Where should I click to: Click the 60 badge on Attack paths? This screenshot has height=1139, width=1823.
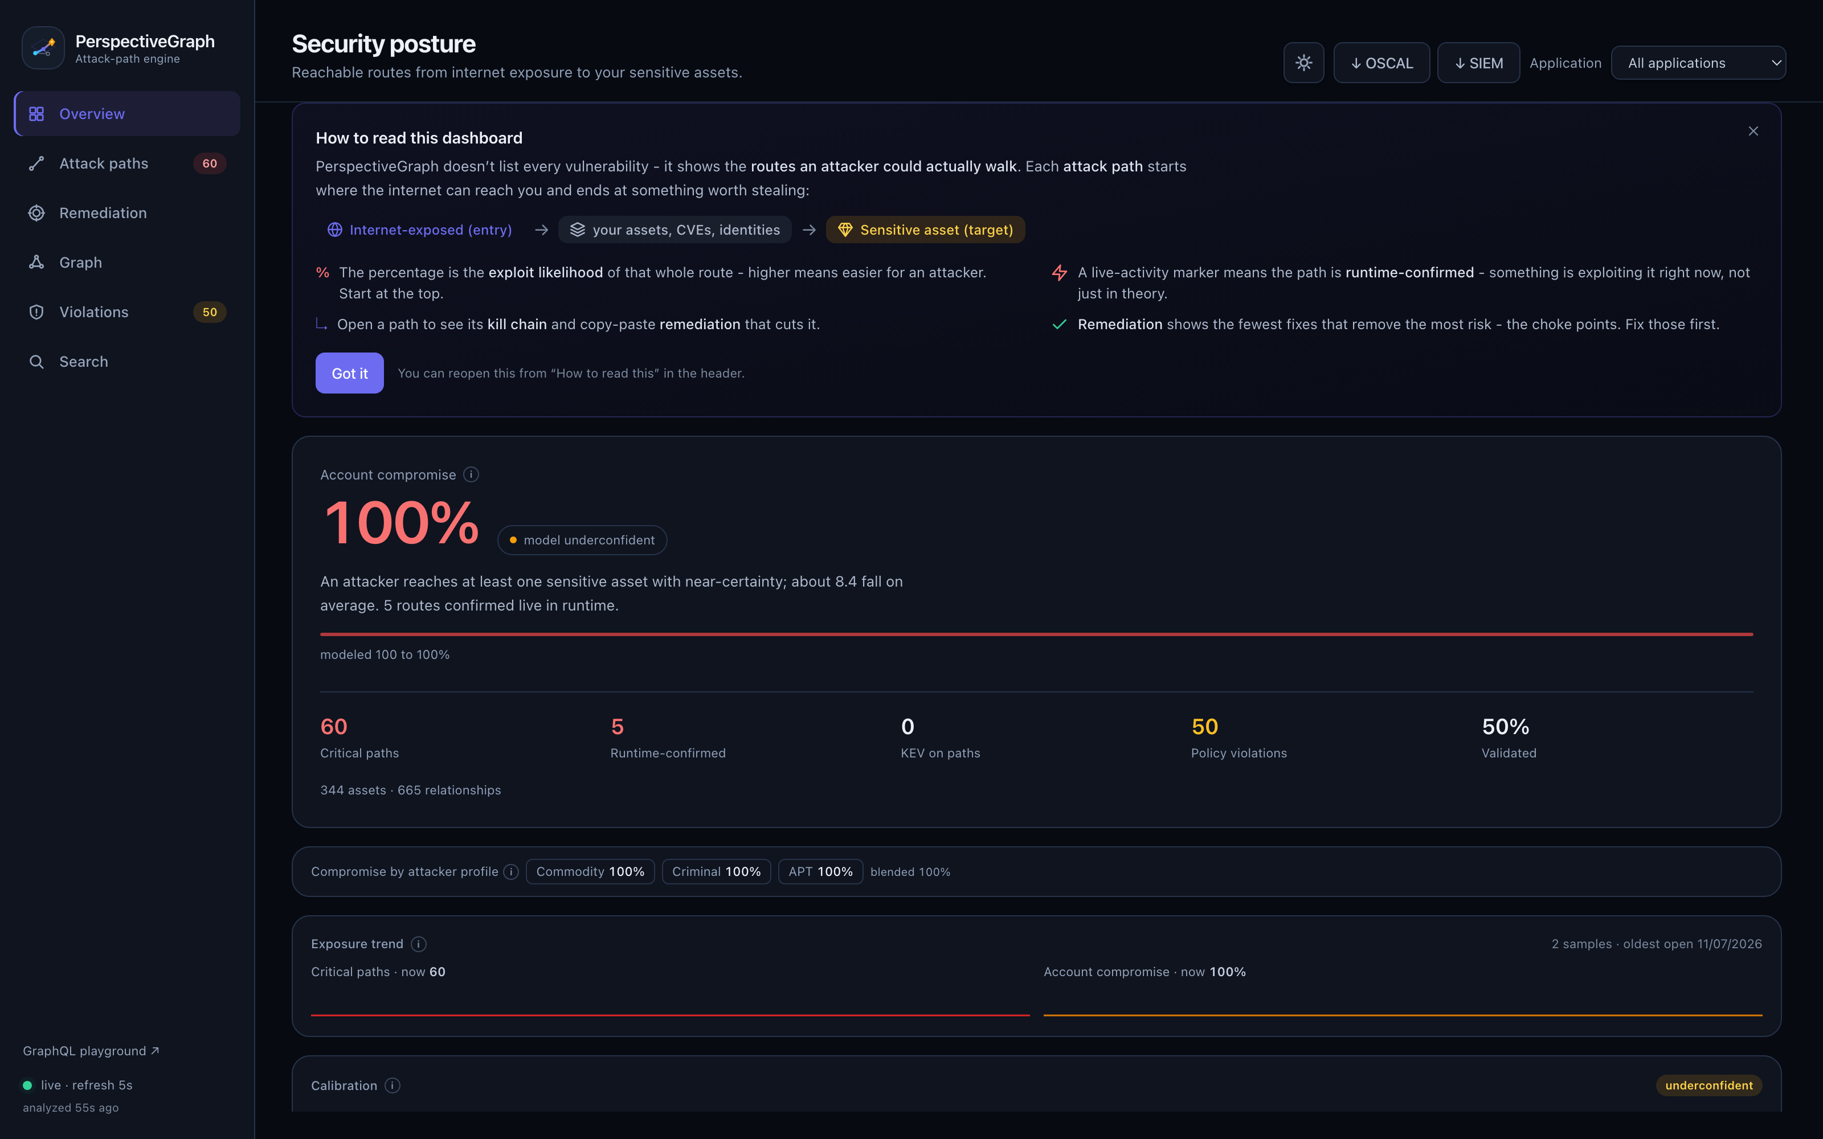(x=210, y=163)
